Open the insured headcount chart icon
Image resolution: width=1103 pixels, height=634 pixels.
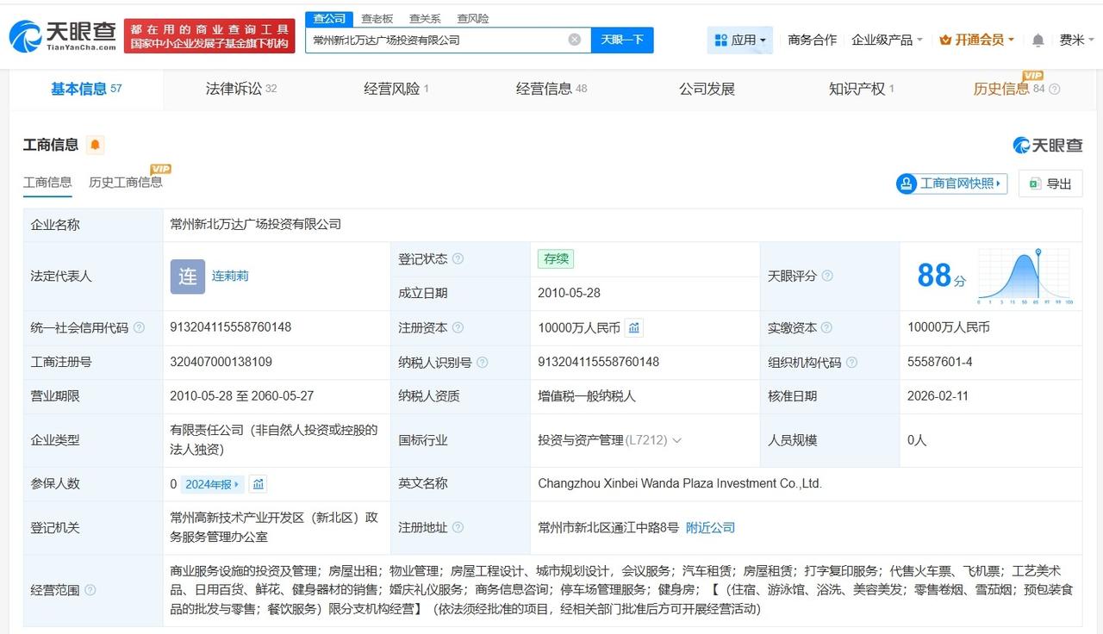pos(258,484)
